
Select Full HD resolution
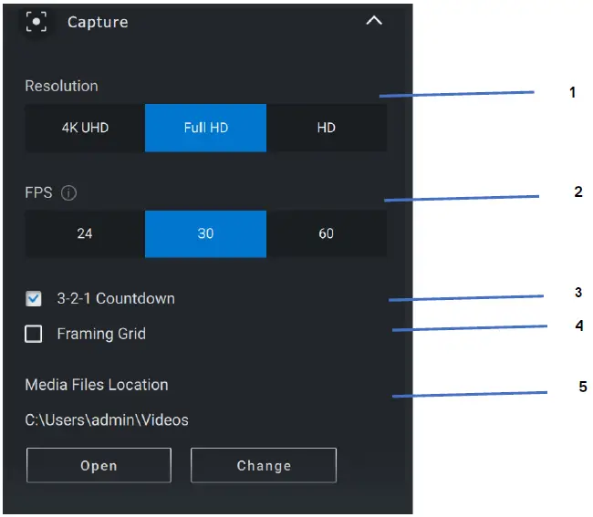(206, 128)
